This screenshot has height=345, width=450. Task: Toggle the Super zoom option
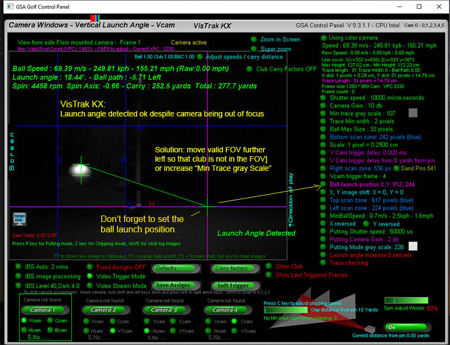[x=254, y=49]
